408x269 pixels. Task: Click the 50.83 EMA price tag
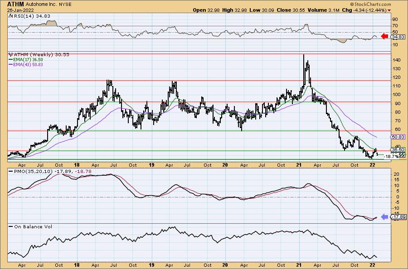click(x=398, y=137)
